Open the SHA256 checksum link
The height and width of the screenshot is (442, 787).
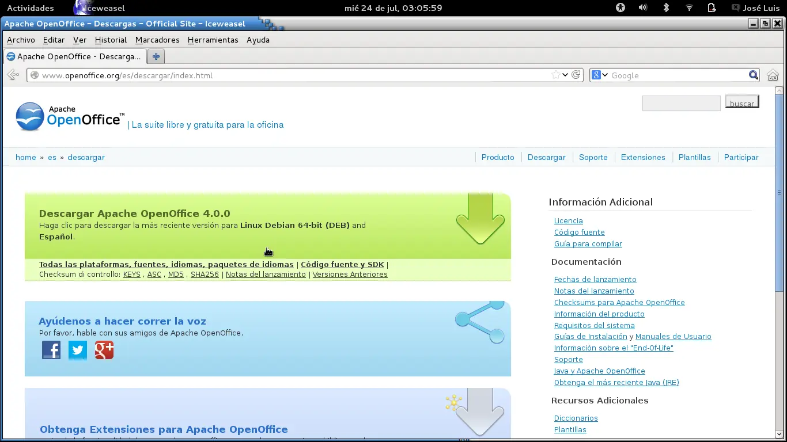tap(205, 275)
